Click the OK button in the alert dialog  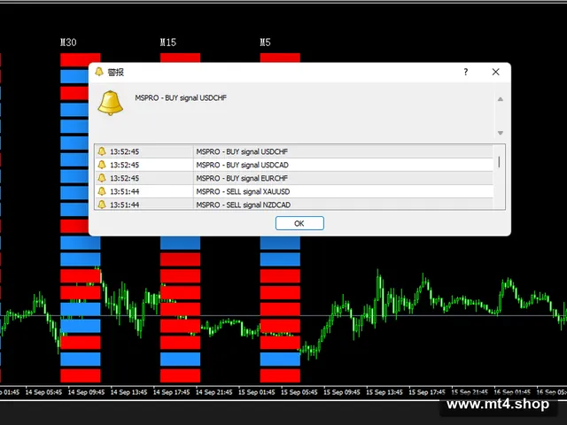click(x=299, y=223)
